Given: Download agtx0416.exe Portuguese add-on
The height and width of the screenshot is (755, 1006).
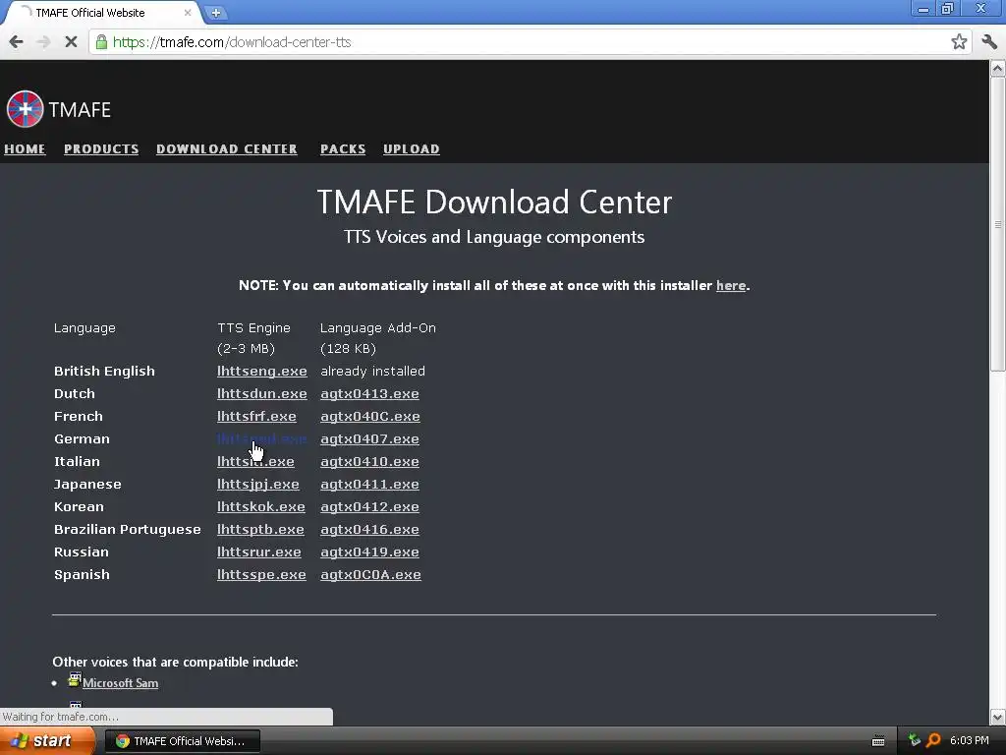Looking at the screenshot, I should (369, 529).
